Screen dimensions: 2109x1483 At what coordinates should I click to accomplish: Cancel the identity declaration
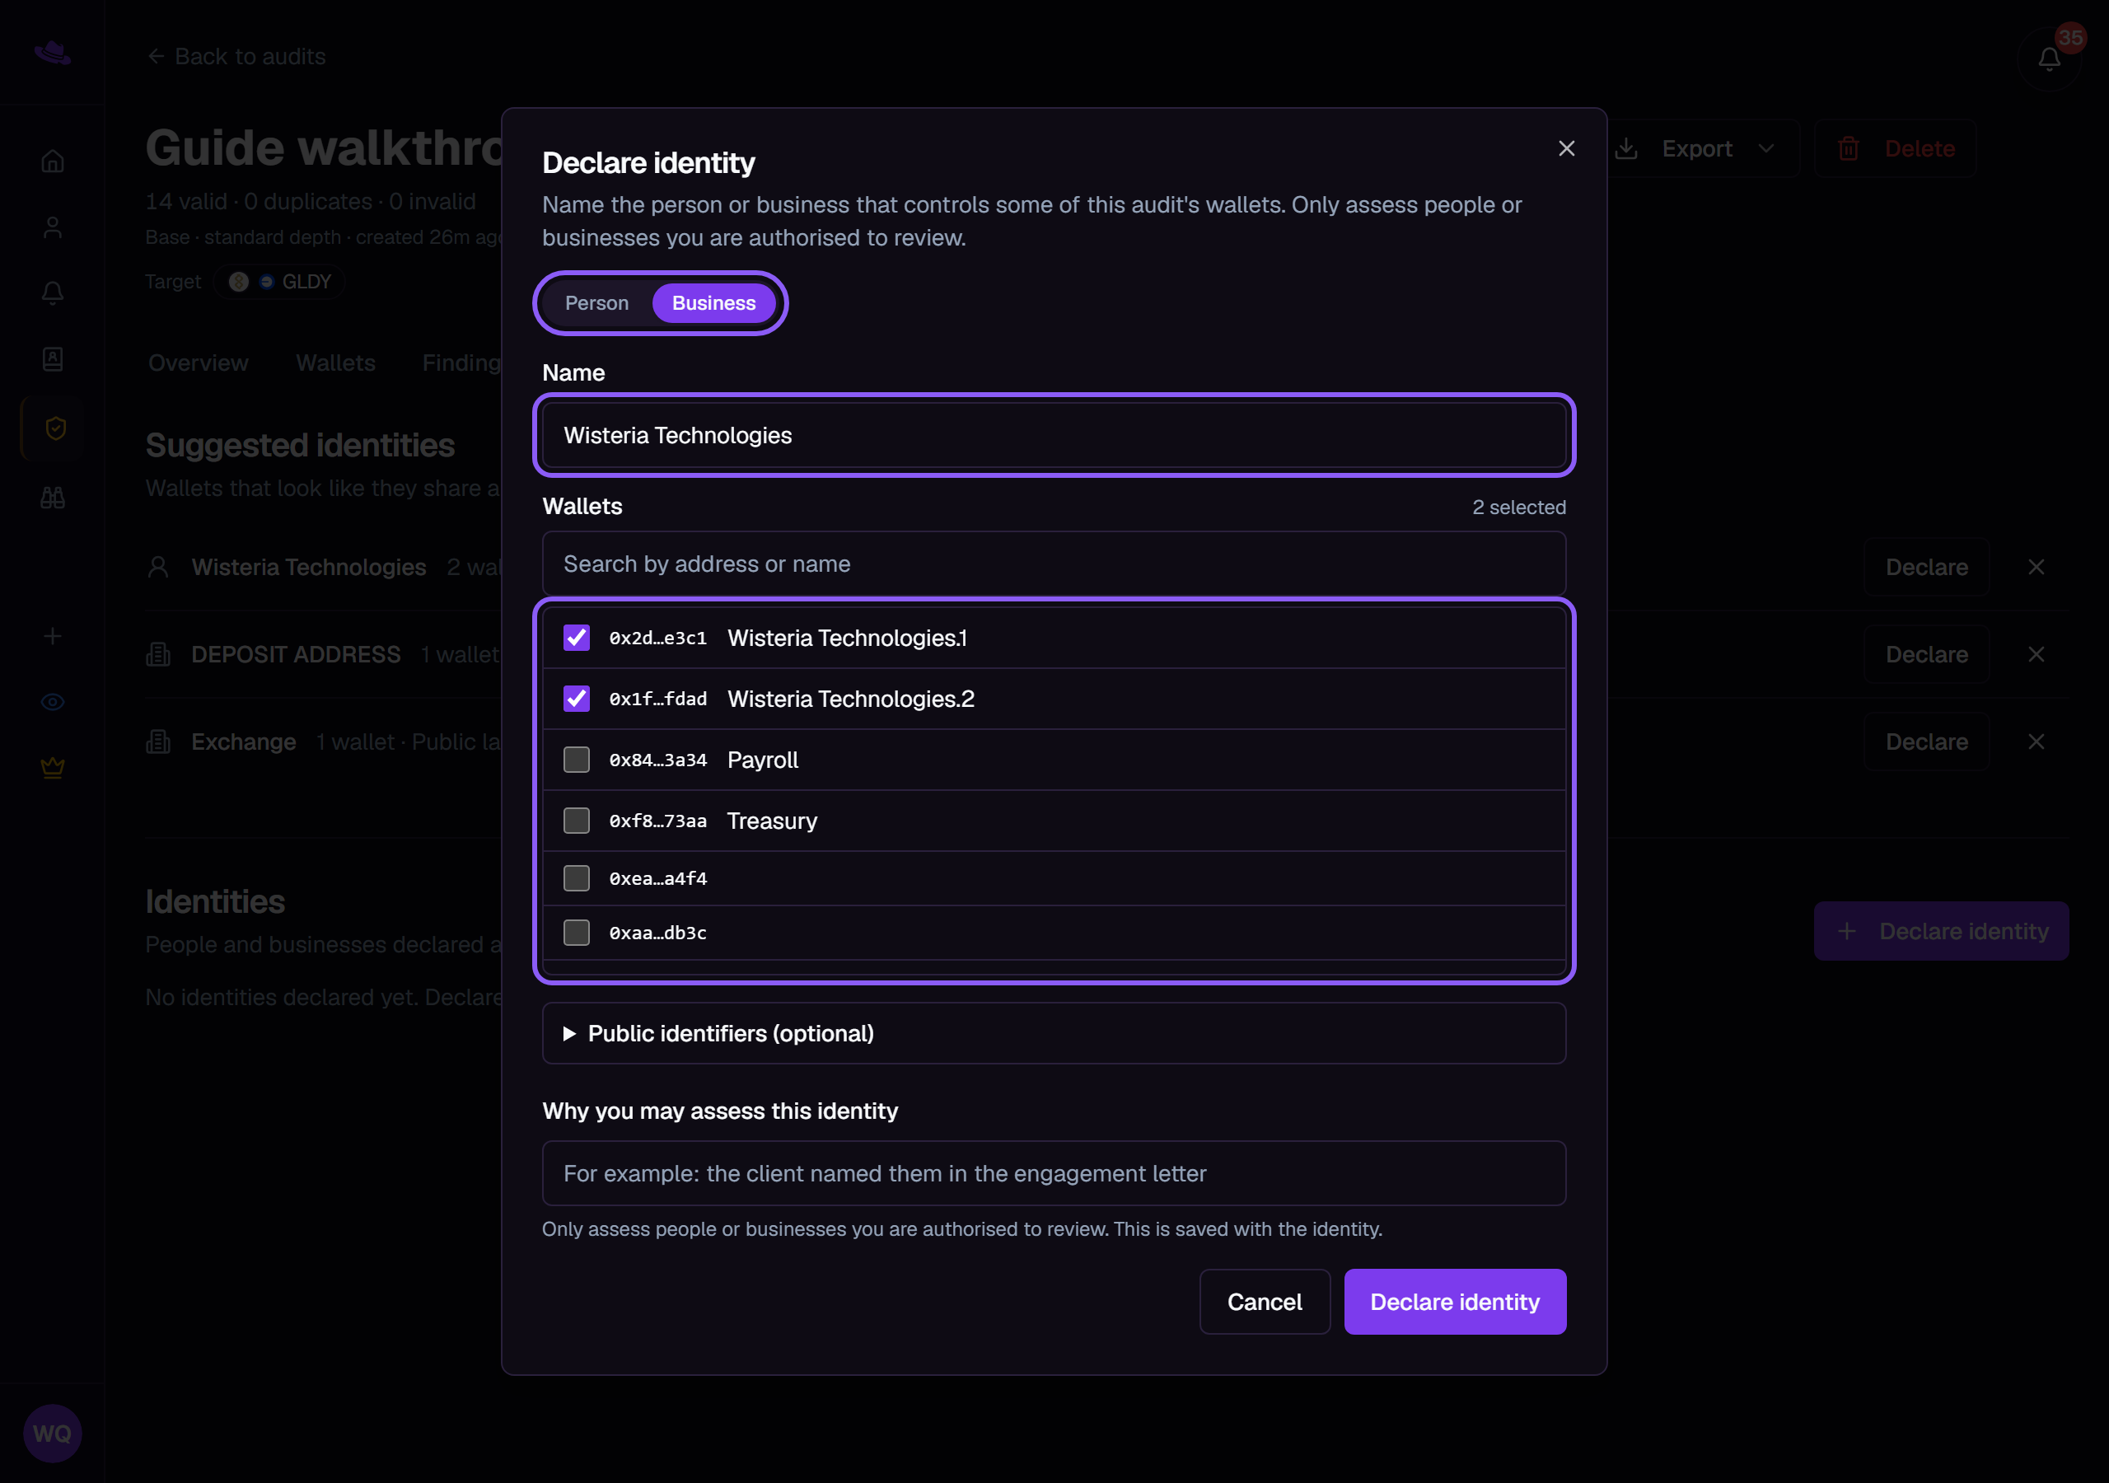click(x=1264, y=1302)
